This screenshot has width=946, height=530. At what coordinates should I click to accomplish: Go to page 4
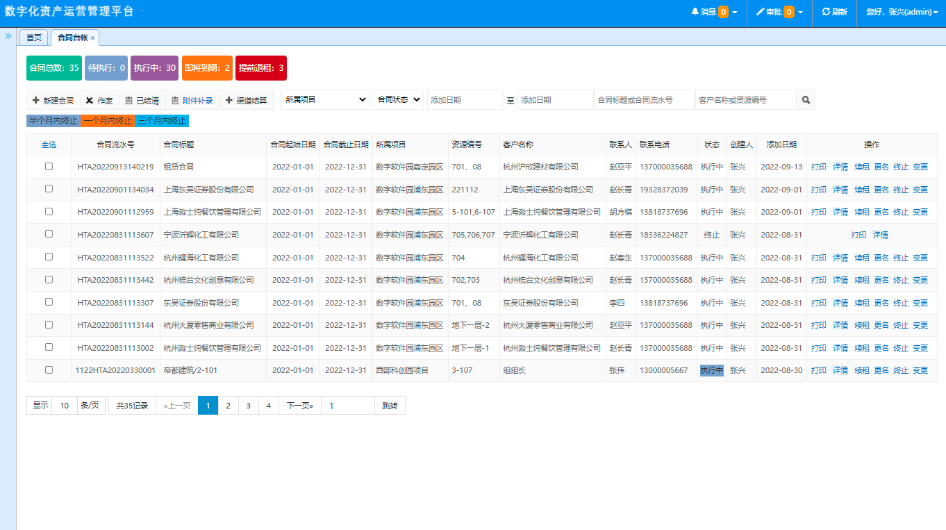pyautogui.click(x=268, y=406)
